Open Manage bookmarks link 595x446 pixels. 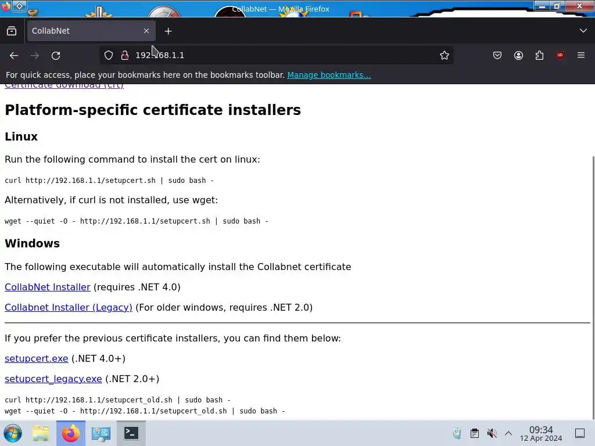pyautogui.click(x=329, y=75)
